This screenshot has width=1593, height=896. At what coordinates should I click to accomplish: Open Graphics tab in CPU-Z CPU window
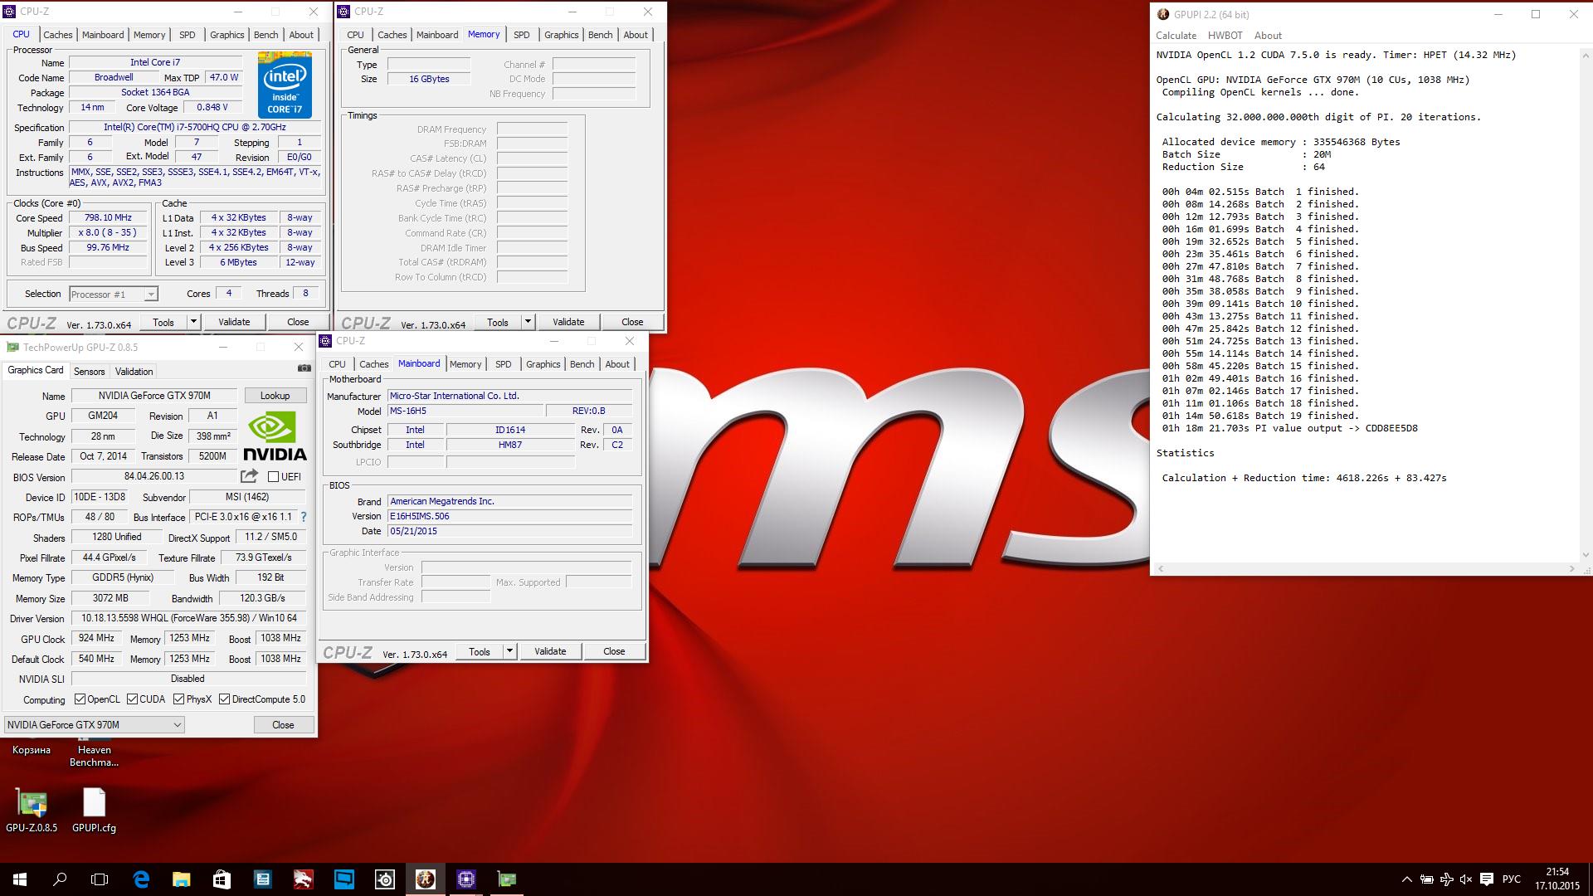click(227, 35)
